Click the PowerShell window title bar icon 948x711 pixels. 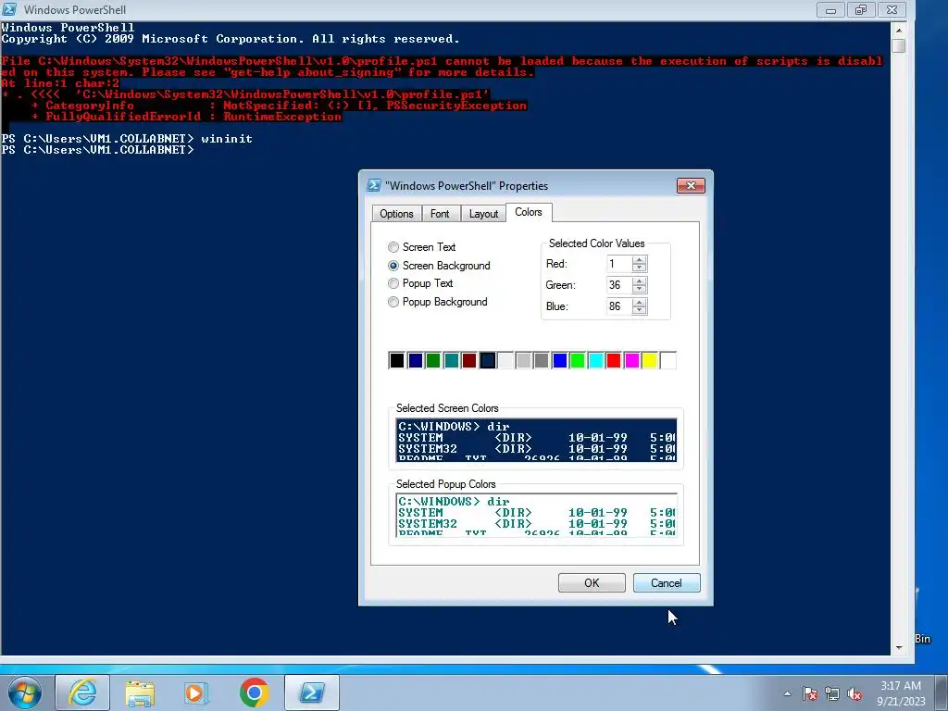pos(9,9)
